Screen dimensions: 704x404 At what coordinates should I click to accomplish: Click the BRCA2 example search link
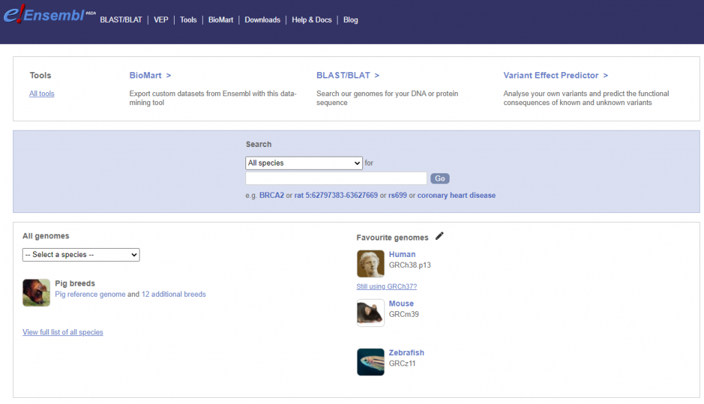click(x=272, y=195)
